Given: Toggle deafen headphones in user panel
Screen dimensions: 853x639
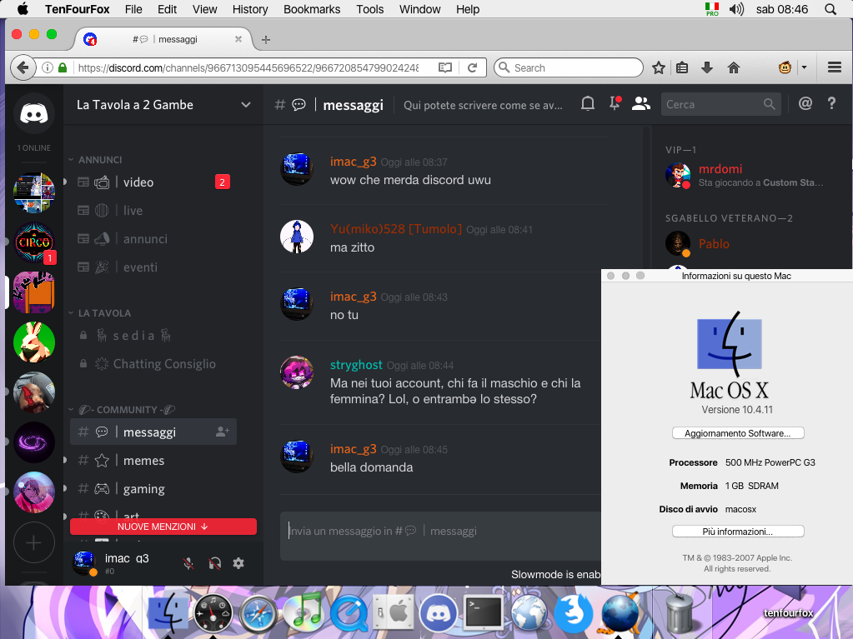Looking at the screenshot, I should pyautogui.click(x=214, y=563).
